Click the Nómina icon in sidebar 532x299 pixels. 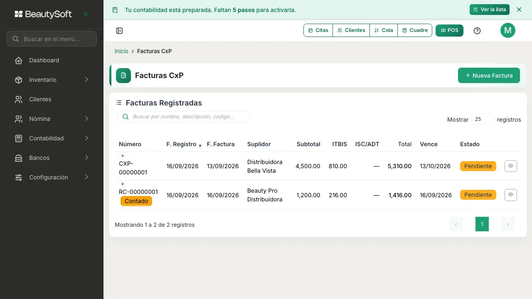[19, 119]
